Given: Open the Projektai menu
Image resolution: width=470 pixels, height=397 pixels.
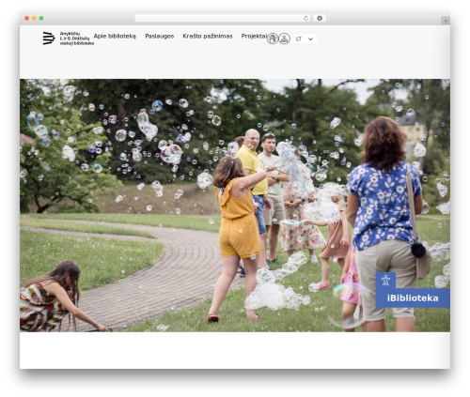Looking at the screenshot, I should (254, 37).
